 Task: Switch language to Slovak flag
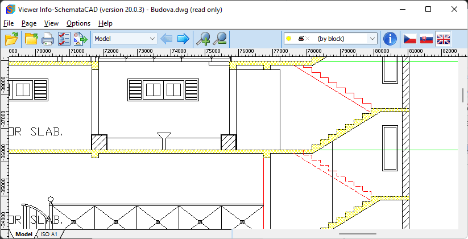click(x=426, y=39)
